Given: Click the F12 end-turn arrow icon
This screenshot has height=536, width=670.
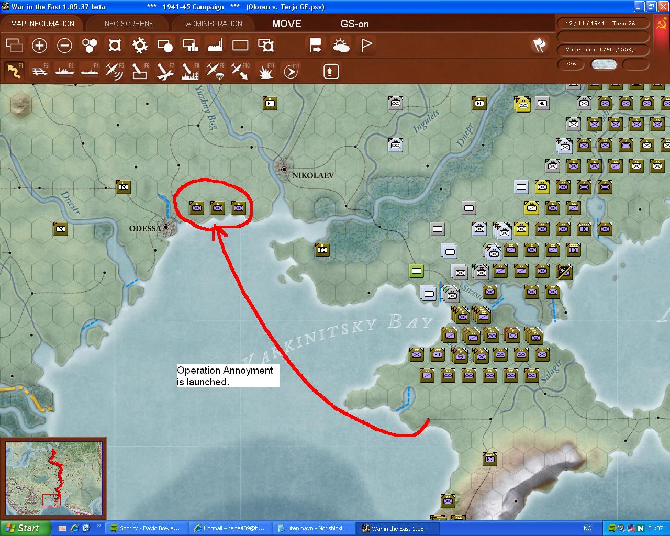Looking at the screenshot, I should coord(291,71).
